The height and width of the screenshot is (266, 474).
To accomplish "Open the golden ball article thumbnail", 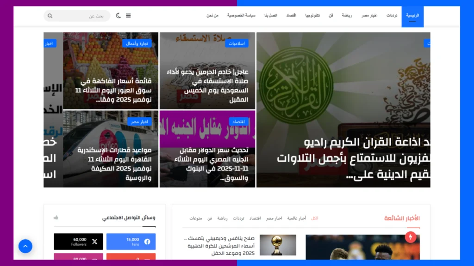I will (x=278, y=245).
